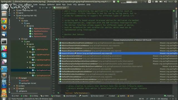Toggle the Database tool window on right edge
The height and width of the screenshot is (100, 178).
pos(176,25)
